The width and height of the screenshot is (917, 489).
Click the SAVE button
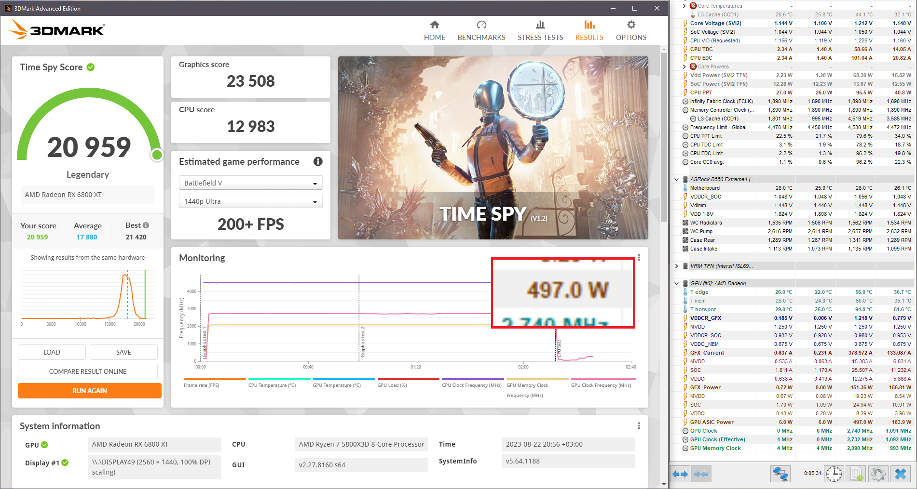pos(123,352)
